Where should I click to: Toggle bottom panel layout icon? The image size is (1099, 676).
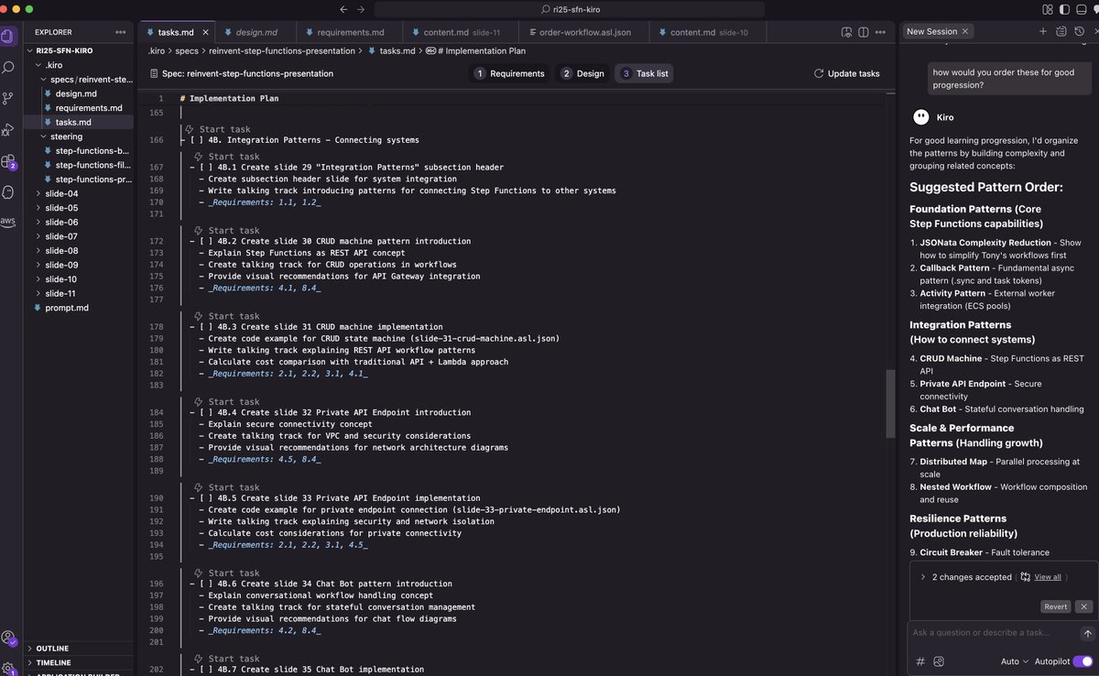(1082, 8)
